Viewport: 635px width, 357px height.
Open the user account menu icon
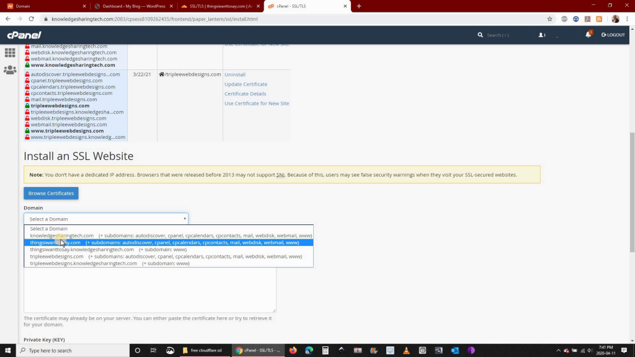tap(542, 35)
